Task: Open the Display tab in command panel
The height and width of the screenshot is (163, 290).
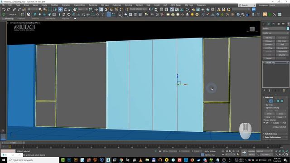Action: click(283, 24)
